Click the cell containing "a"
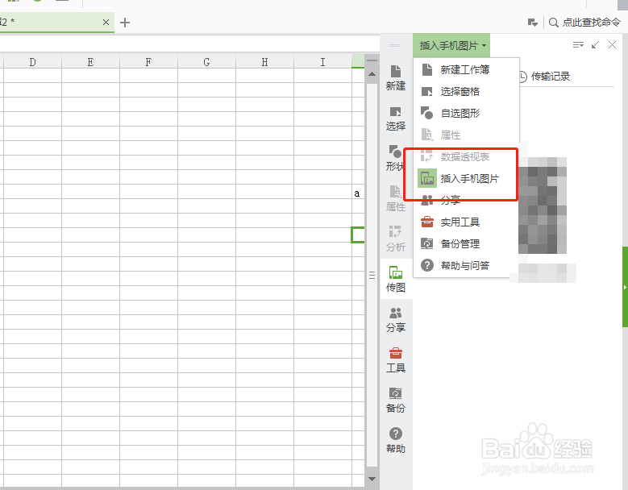 click(x=358, y=193)
